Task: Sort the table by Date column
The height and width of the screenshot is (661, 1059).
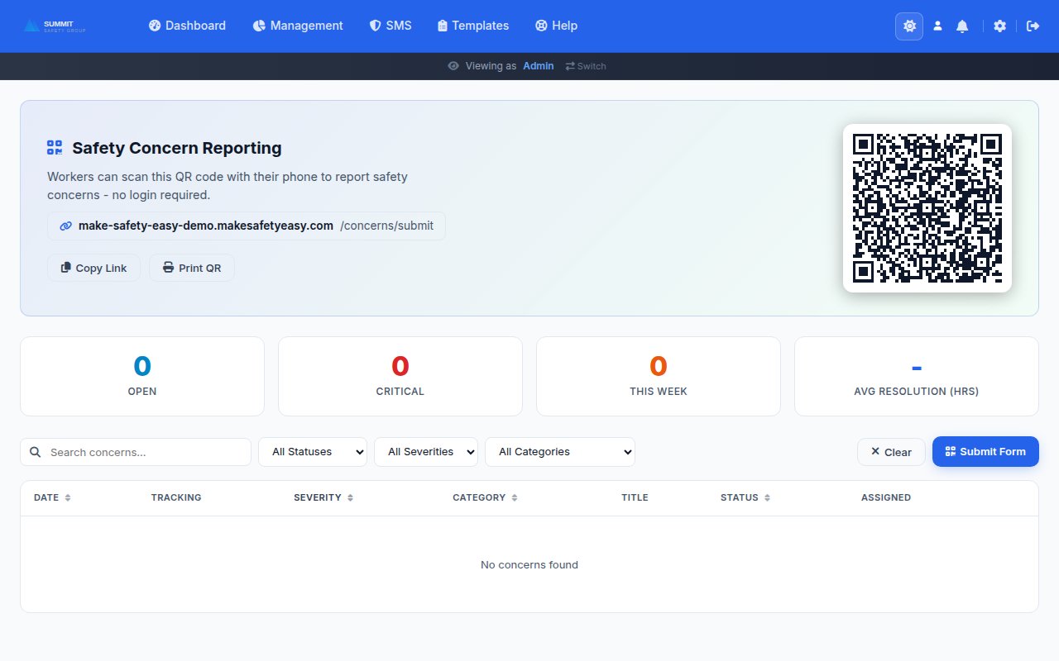Action: (52, 497)
